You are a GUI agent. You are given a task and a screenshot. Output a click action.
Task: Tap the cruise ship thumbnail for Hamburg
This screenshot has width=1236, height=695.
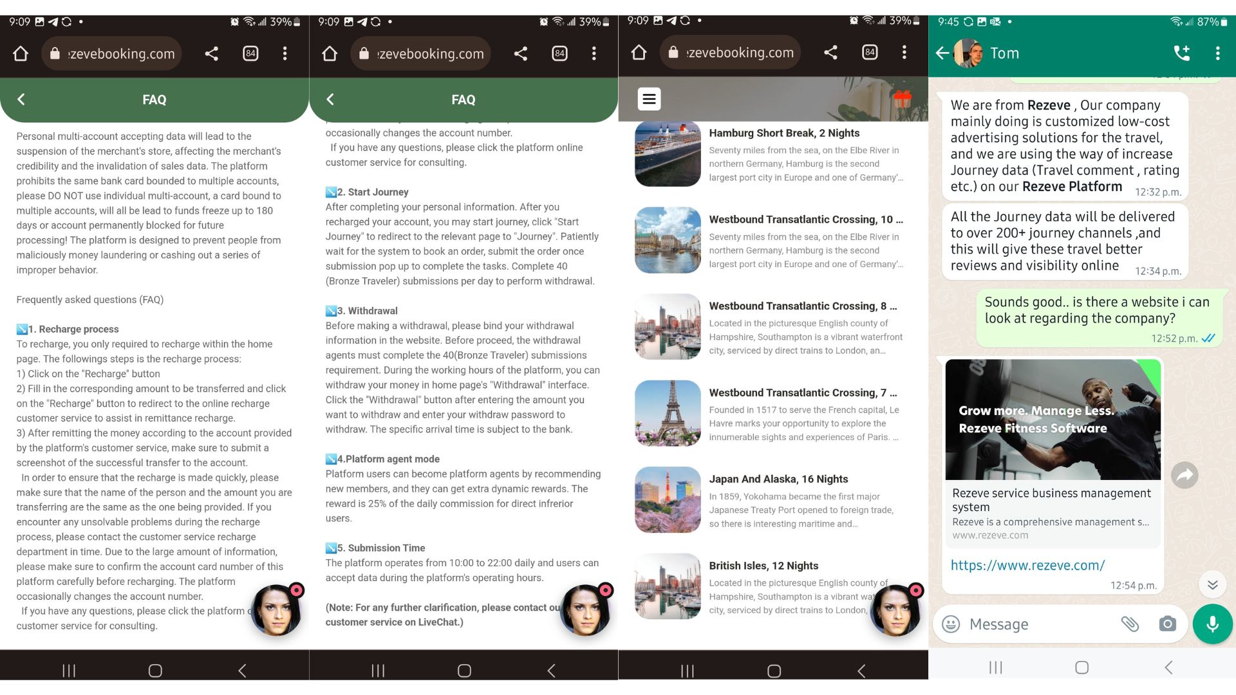pos(668,154)
